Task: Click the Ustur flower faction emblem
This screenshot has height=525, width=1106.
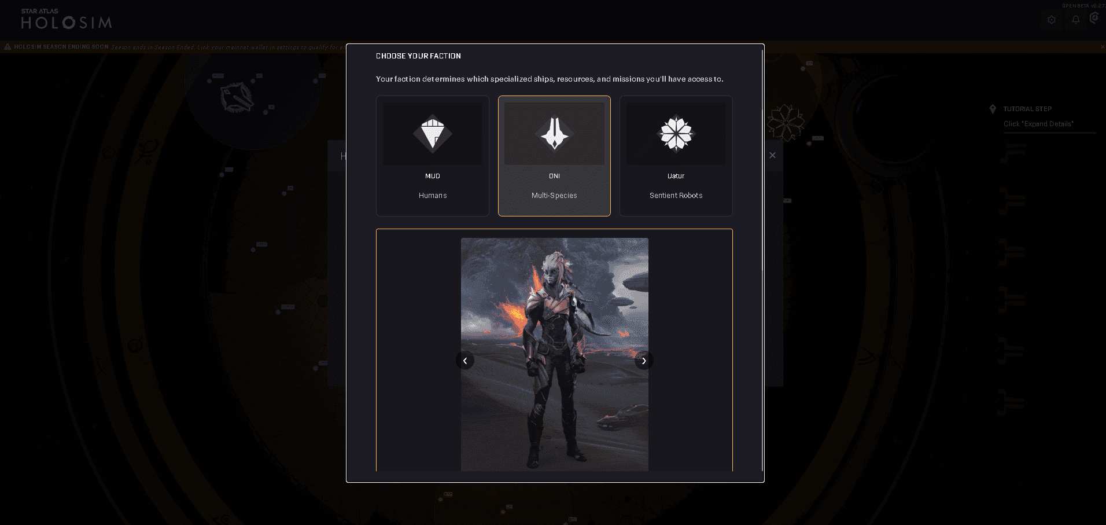Action: pyautogui.click(x=676, y=134)
